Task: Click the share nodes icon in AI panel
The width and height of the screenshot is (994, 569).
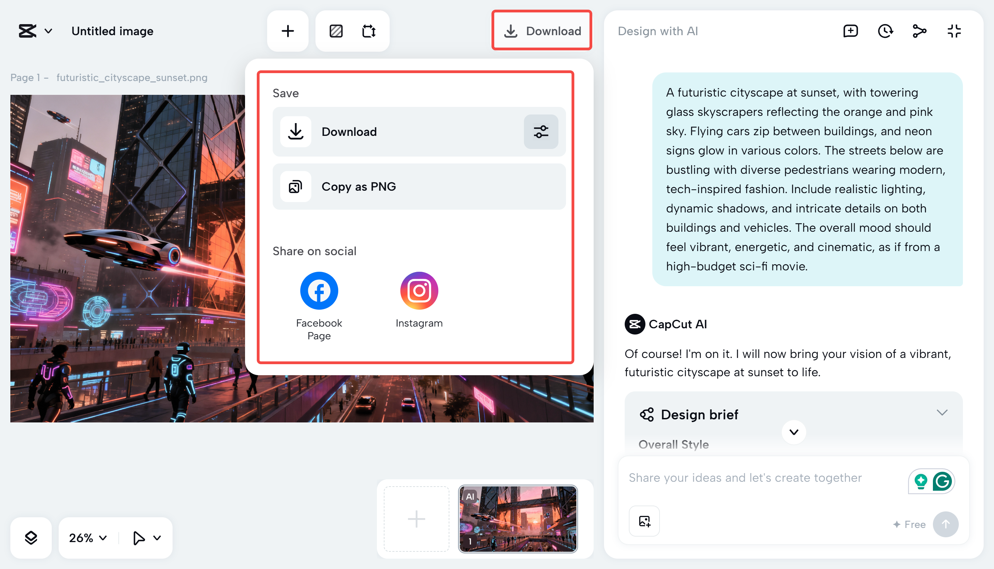Action: [919, 31]
